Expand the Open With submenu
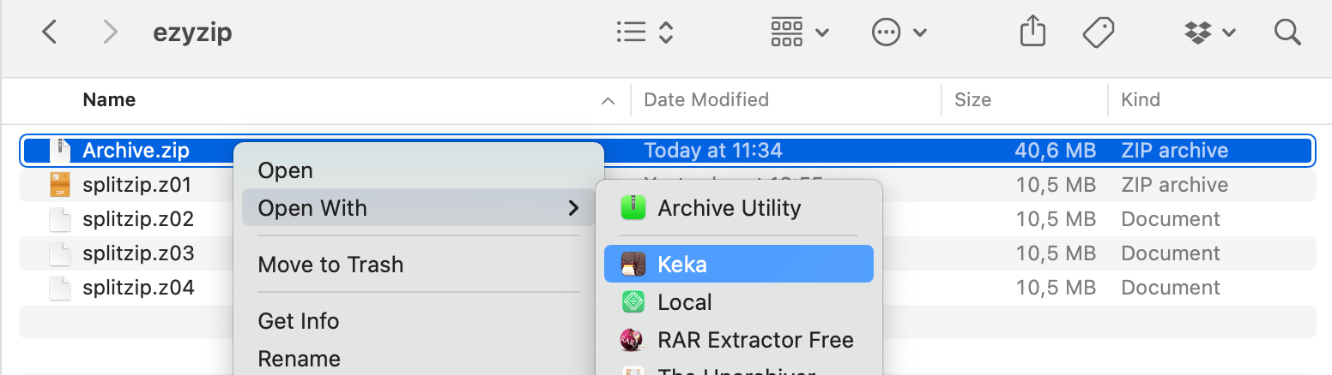1332x375 pixels. [419, 208]
